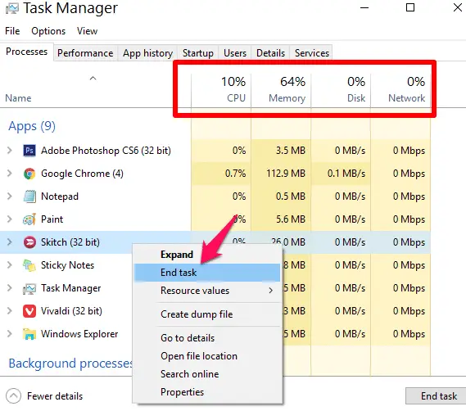Click the Windows Explorer folder icon
466x411 pixels.
pos(29,334)
